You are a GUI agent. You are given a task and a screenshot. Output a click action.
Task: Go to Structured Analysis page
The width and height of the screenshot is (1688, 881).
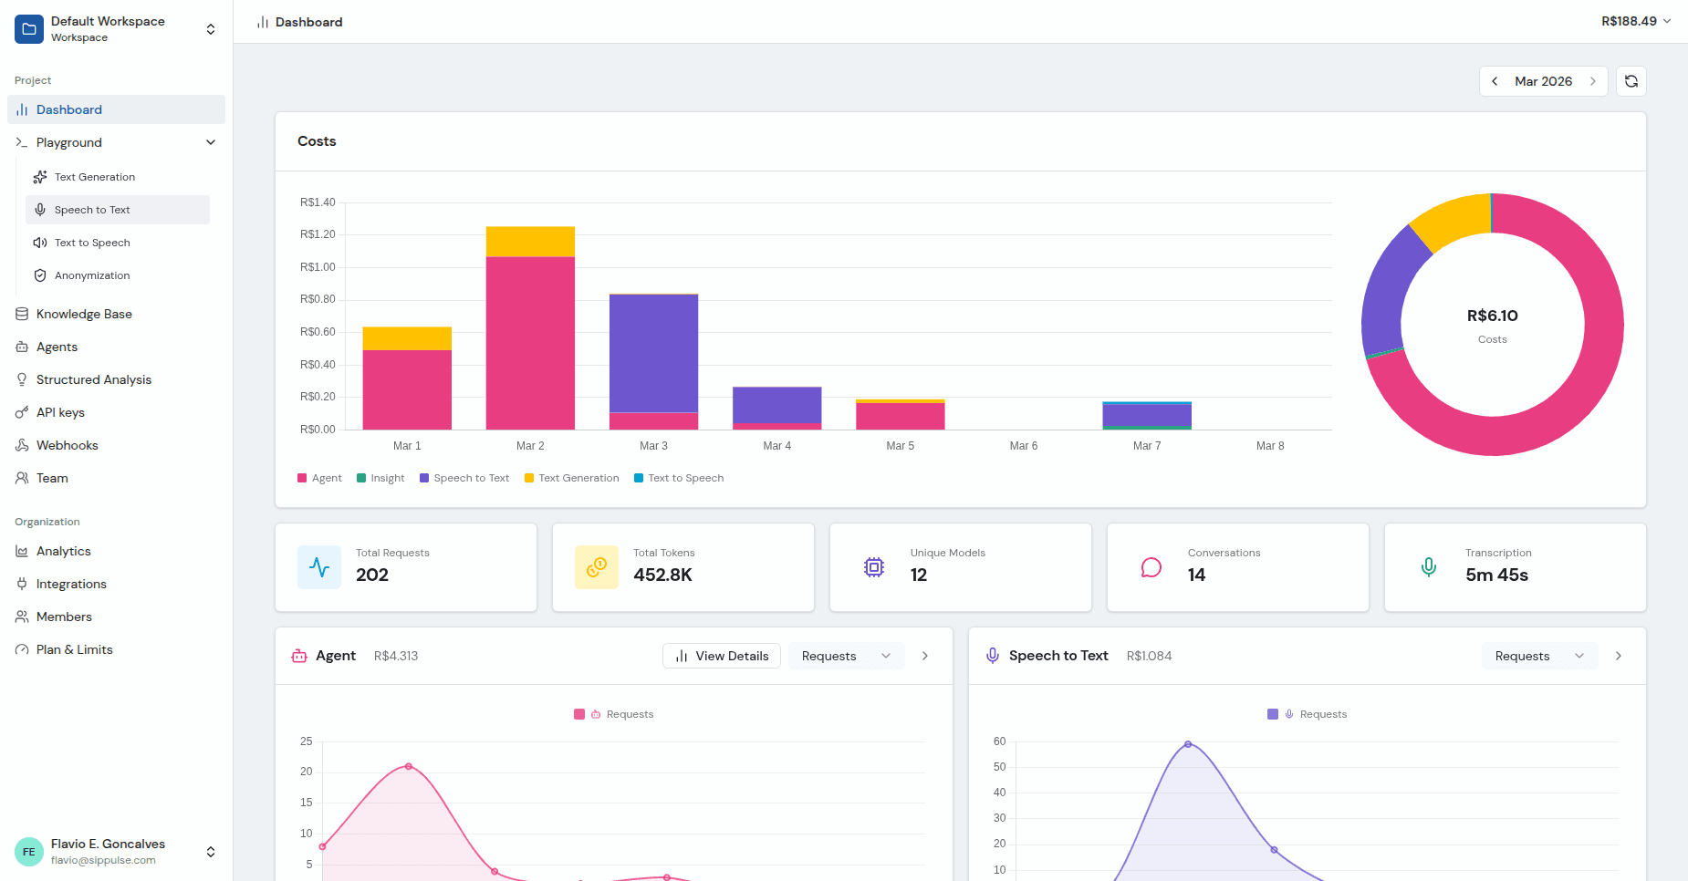pyautogui.click(x=116, y=379)
